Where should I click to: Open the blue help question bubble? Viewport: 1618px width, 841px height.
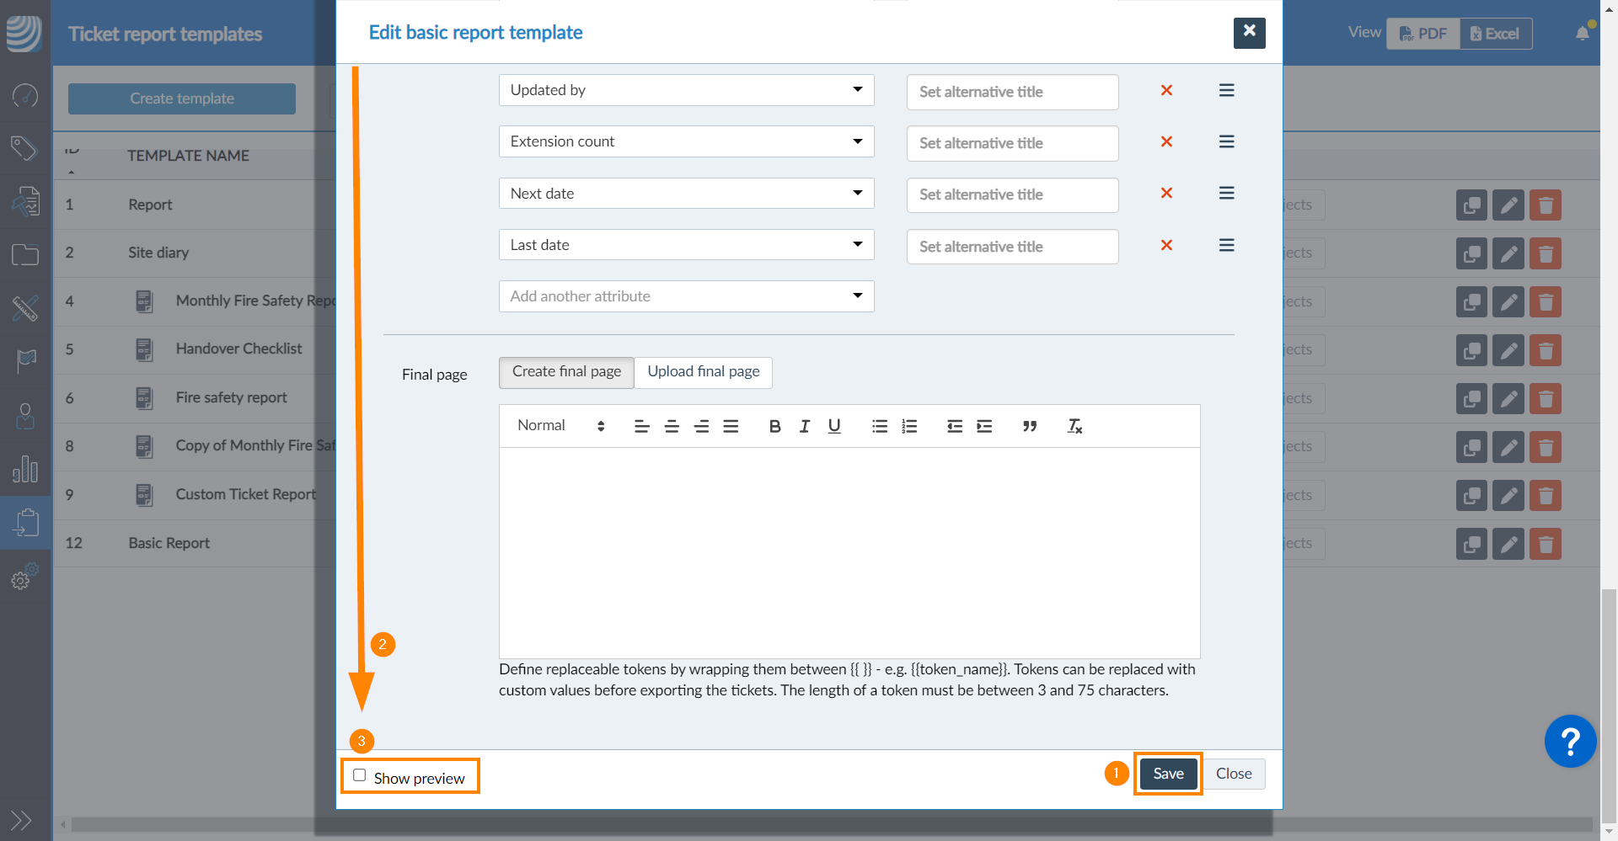tap(1569, 741)
